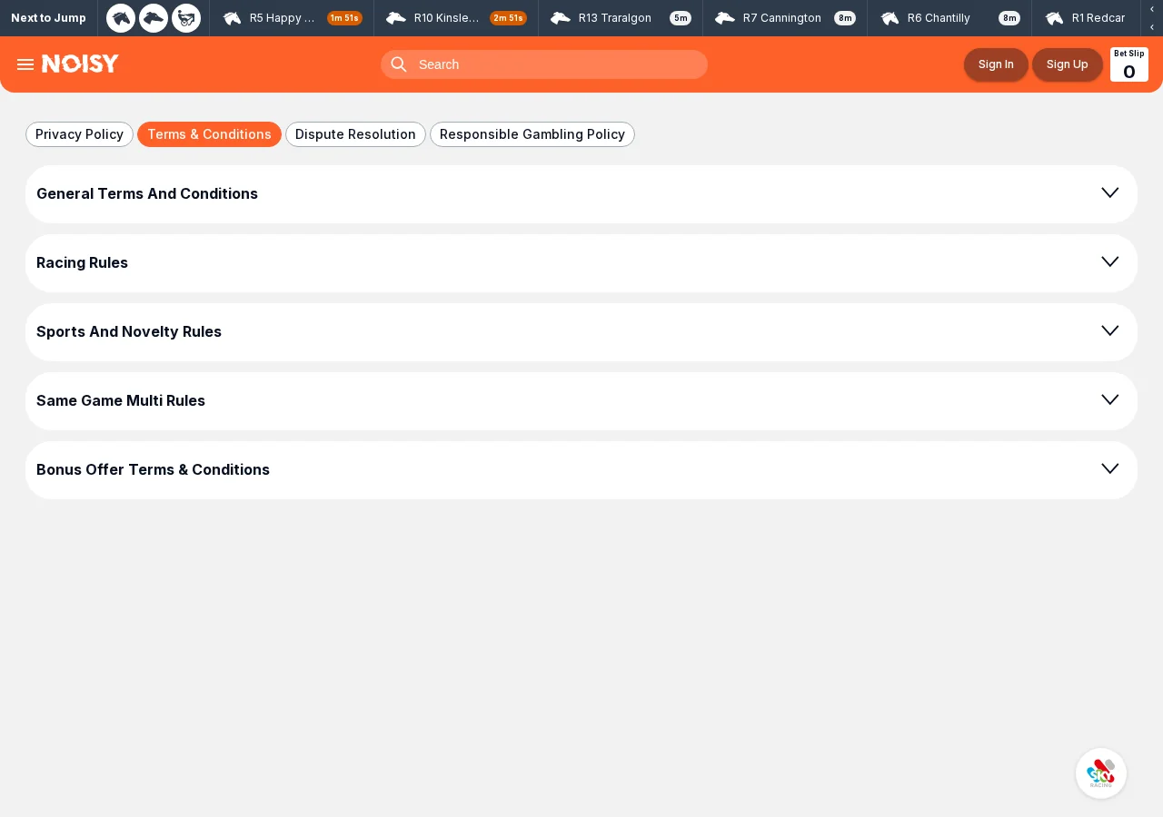Expand the Racing Rules section
Viewport: 1163px width, 817px height.
pos(581,263)
